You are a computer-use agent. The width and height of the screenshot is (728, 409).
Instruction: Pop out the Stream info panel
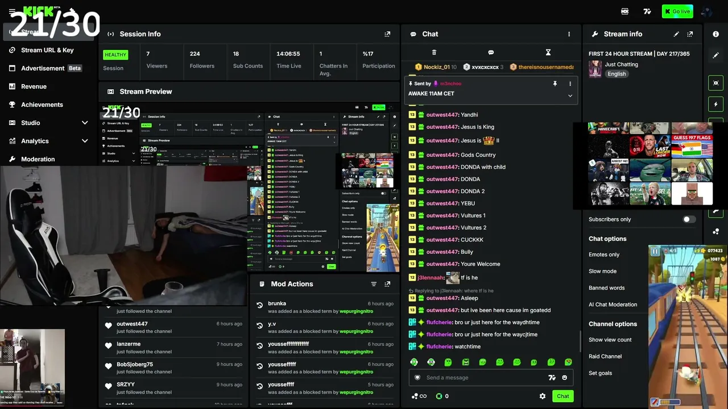coord(690,34)
